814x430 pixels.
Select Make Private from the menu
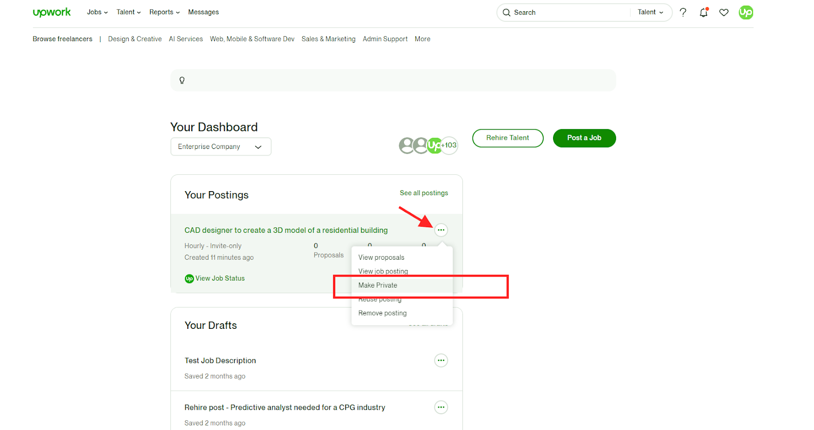tap(377, 285)
